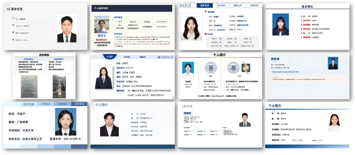Click the blue-background ID photo in 基本情况 slide
Screen dimensions: 355x155
tap(281, 24)
